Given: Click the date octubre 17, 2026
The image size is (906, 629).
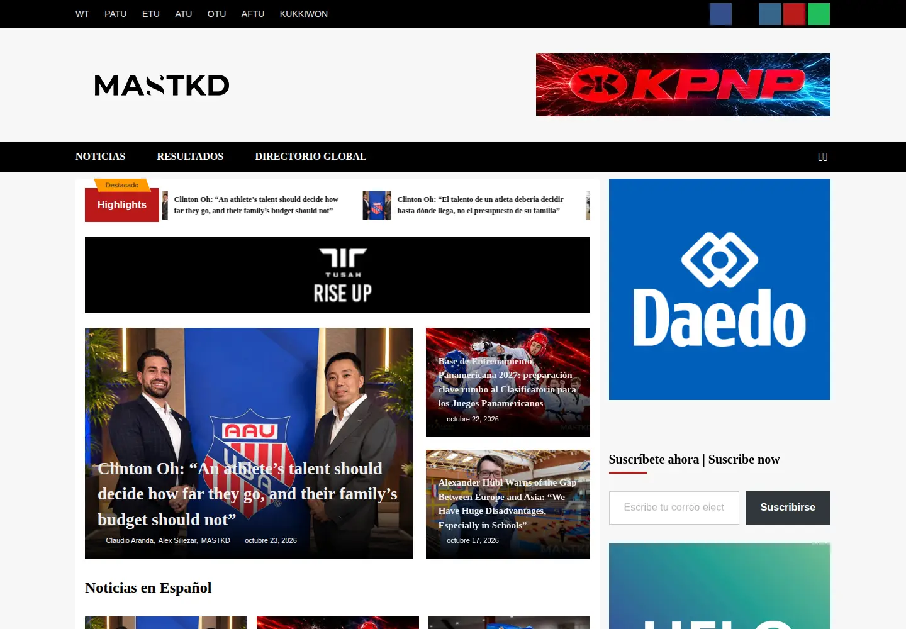Looking at the screenshot, I should pyautogui.click(x=473, y=540).
